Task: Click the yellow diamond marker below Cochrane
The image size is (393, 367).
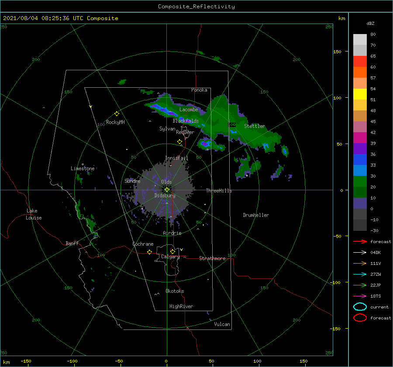Action: pyautogui.click(x=149, y=252)
